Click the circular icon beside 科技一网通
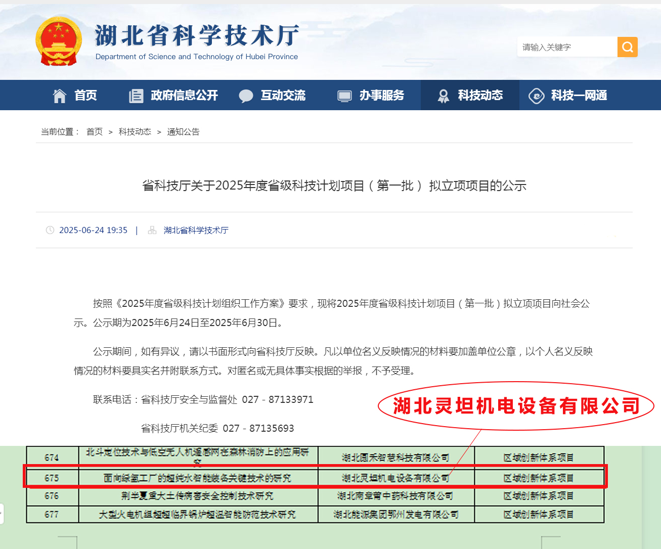This screenshot has width=661, height=549. click(536, 95)
